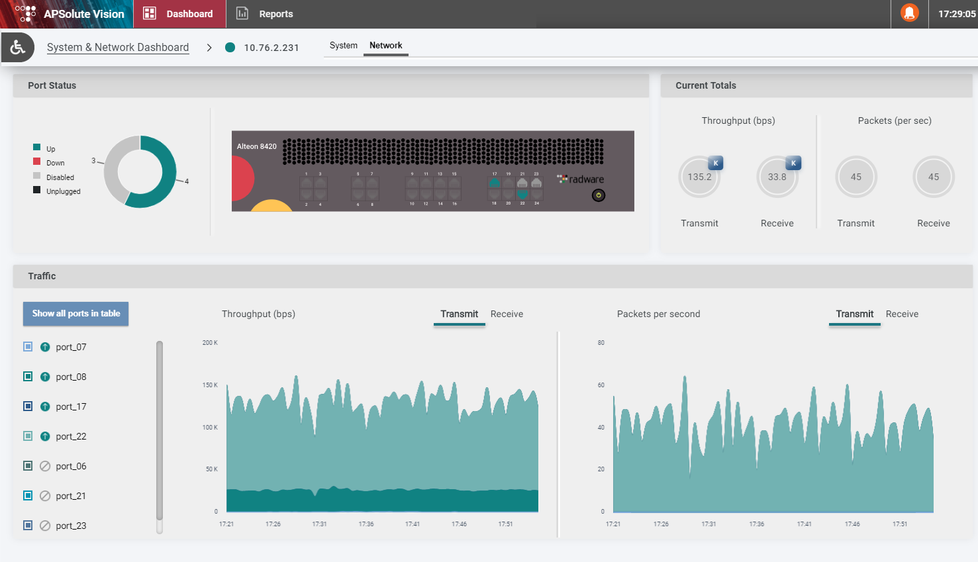The height and width of the screenshot is (562, 978).
Task: Open the alerts bell notification icon
Action: click(x=910, y=13)
